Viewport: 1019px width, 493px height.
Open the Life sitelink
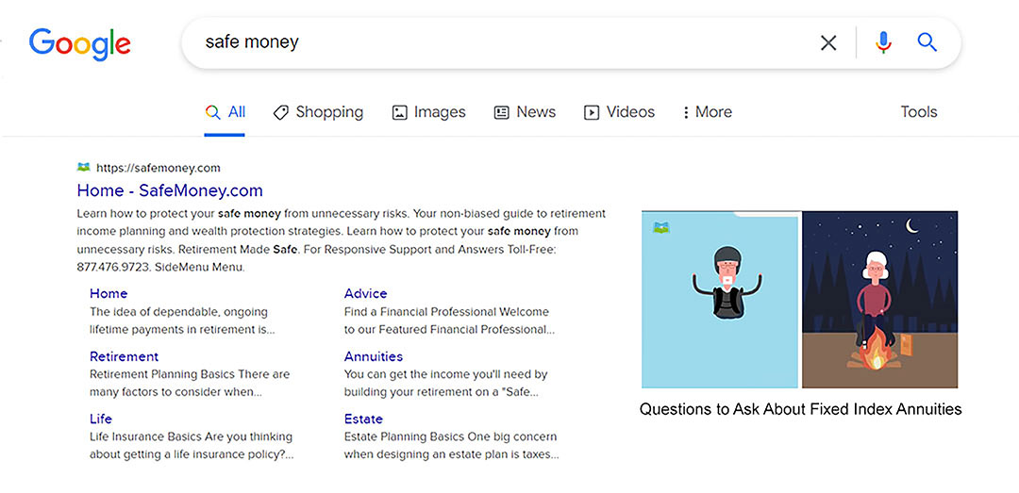click(x=101, y=419)
